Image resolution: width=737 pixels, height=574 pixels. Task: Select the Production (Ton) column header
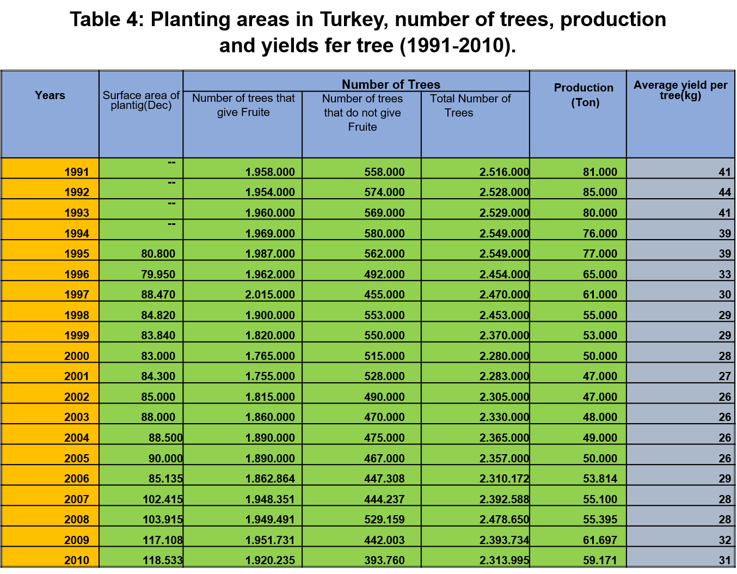[x=584, y=95]
